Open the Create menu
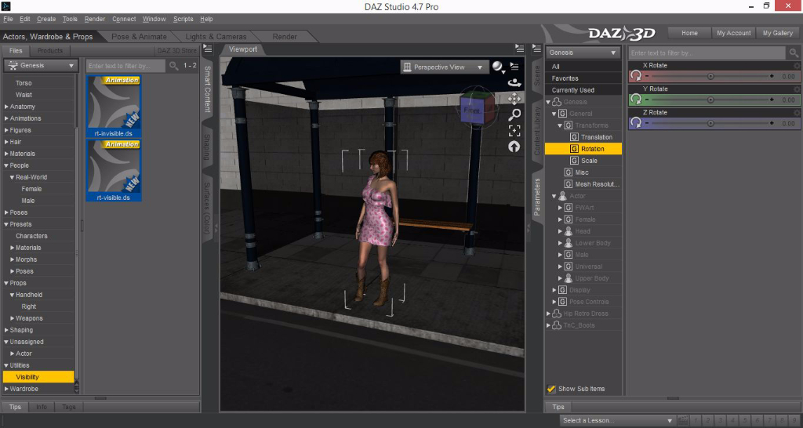The width and height of the screenshot is (803, 428). click(x=46, y=19)
